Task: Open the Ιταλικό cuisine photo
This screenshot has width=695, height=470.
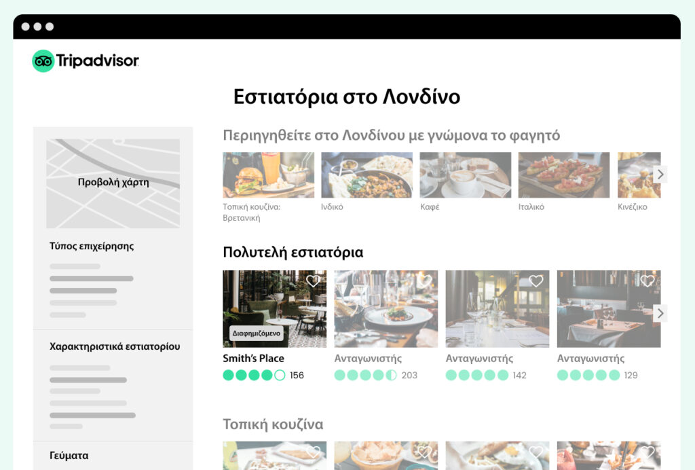Action: coord(564,175)
